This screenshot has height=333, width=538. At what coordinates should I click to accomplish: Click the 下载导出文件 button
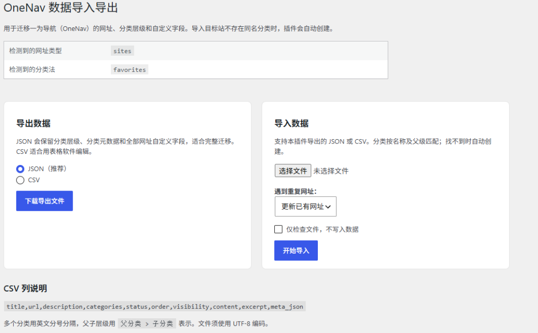tap(45, 201)
